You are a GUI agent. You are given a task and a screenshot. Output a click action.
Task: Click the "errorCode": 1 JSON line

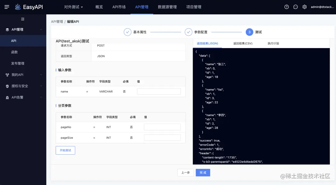(209, 145)
